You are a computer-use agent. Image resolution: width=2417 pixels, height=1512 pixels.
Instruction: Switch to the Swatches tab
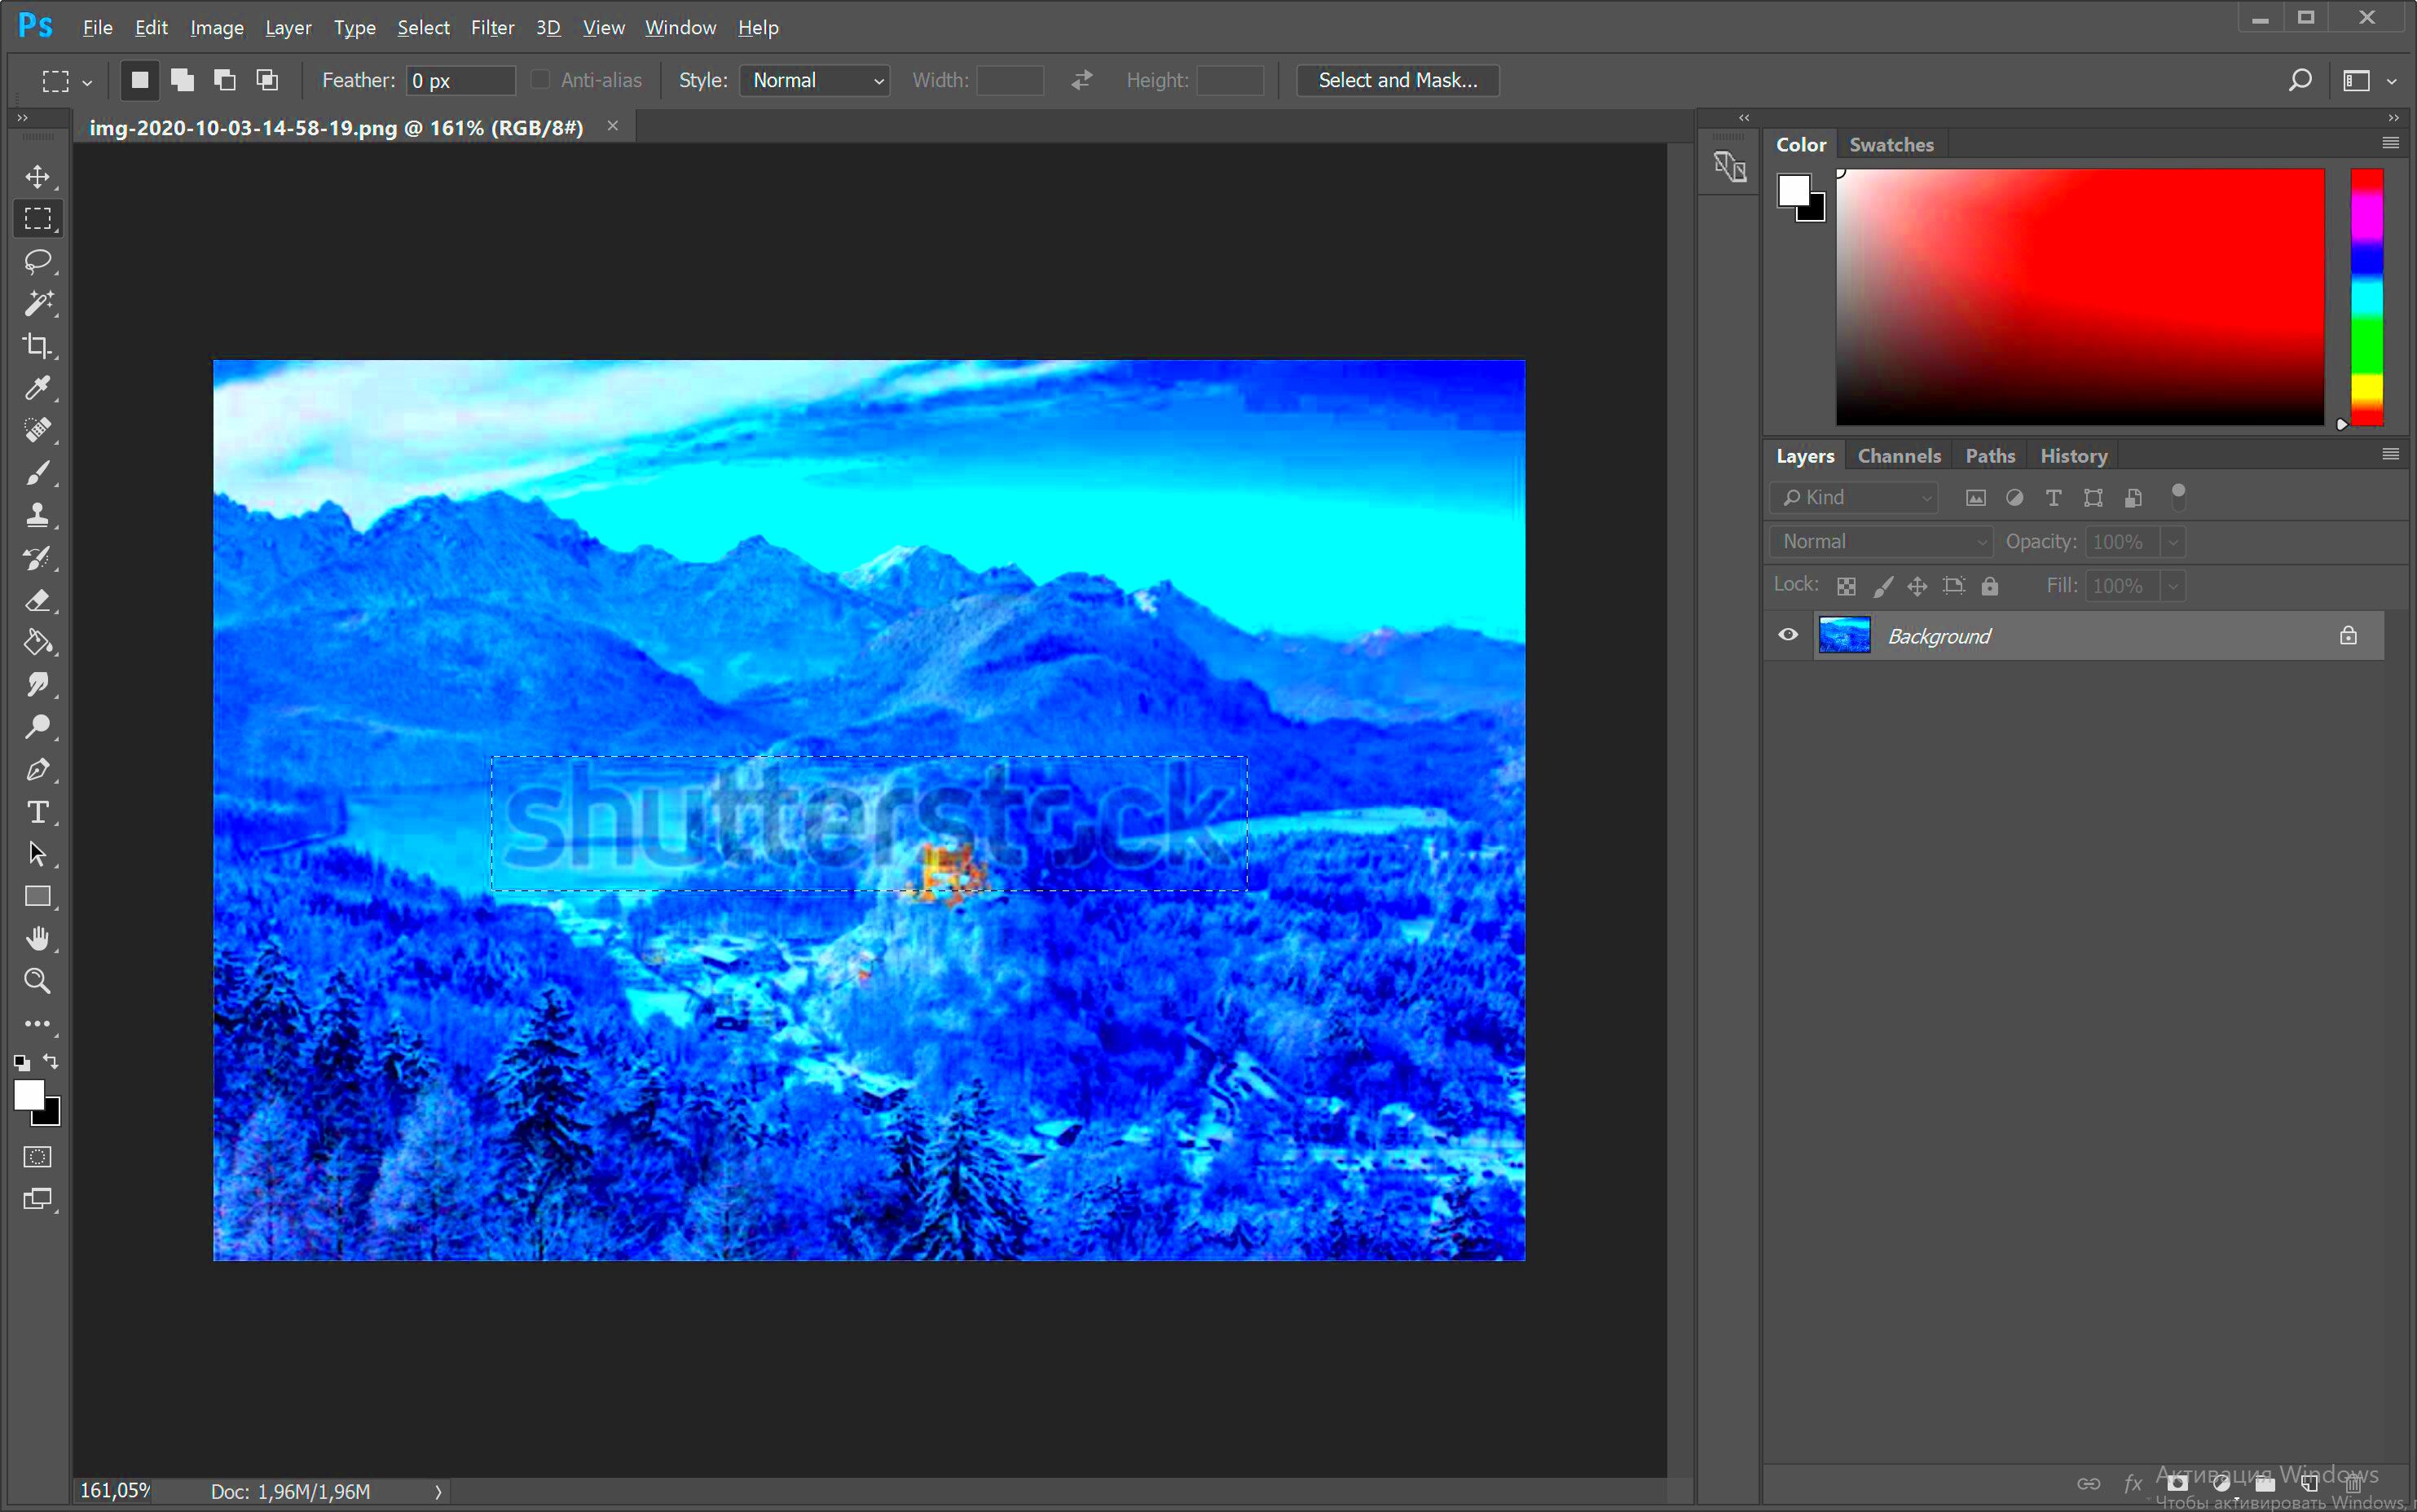click(1891, 143)
